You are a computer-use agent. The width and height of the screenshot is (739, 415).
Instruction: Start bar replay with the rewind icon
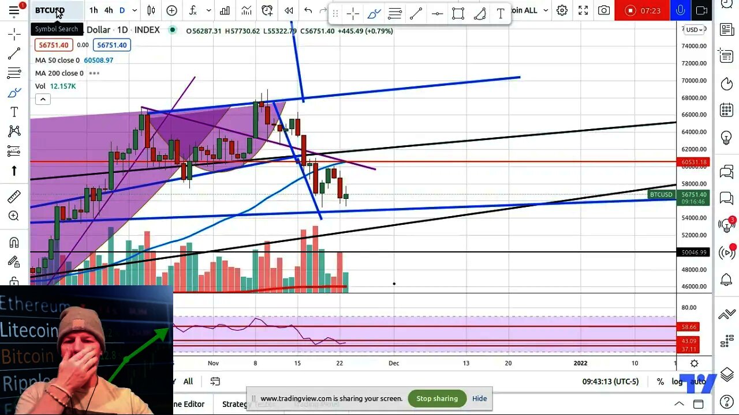[289, 10]
